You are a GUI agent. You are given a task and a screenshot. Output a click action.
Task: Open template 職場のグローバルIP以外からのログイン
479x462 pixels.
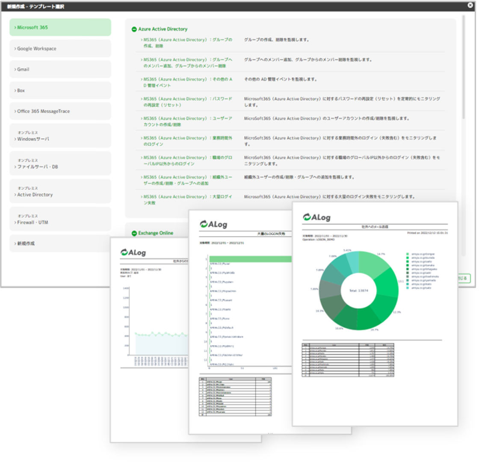(187, 160)
